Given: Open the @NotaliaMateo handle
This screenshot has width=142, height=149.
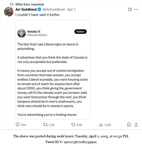Looking at the screenshot, I should (x=37, y=35).
